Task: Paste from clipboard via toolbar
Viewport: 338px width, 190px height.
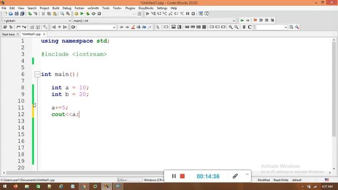Action: pyautogui.click(x=55, y=14)
